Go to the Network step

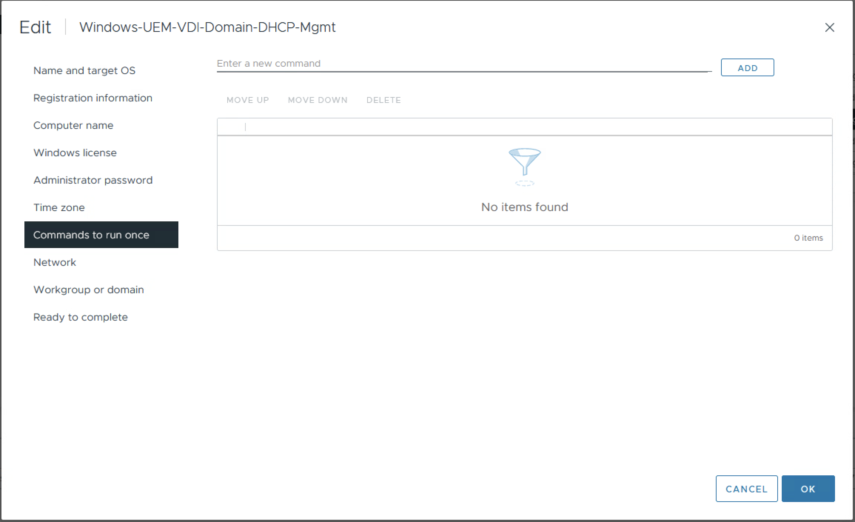[54, 262]
